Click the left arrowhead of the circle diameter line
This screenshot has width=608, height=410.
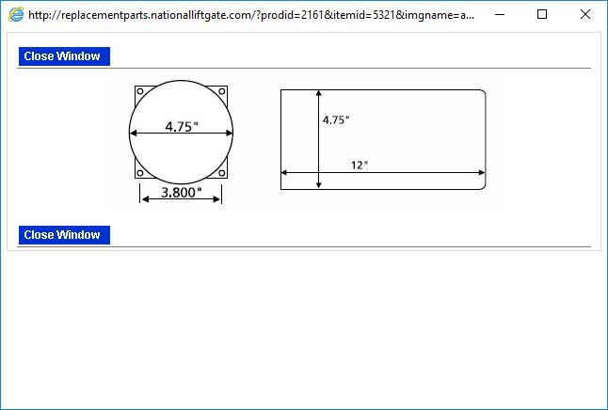pyautogui.click(x=133, y=134)
